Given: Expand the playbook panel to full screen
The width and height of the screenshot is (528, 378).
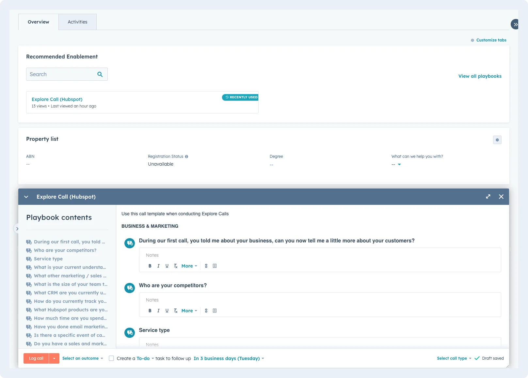Looking at the screenshot, I should pyautogui.click(x=488, y=197).
